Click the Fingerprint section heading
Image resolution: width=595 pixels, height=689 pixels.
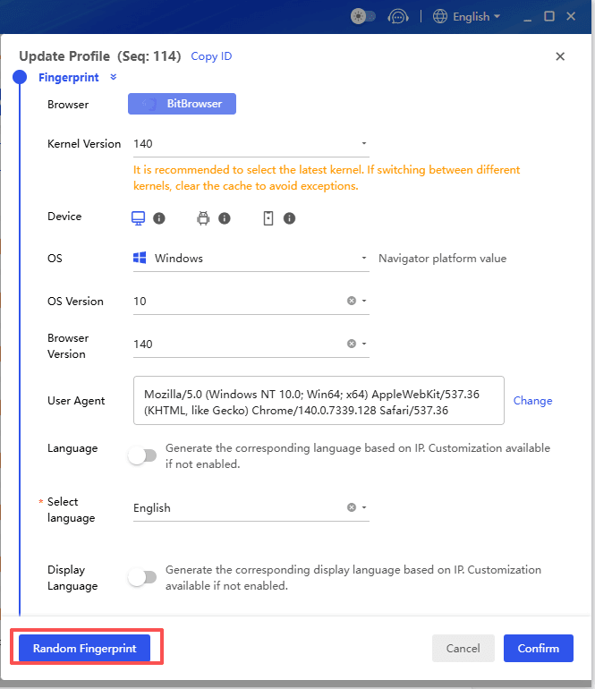pyautogui.click(x=69, y=78)
